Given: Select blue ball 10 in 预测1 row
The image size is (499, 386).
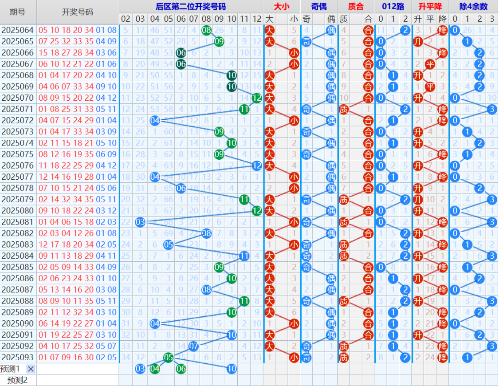Looking at the screenshot, I should 232,369.
